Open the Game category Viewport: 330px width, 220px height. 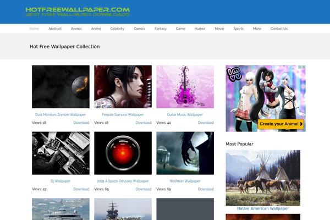(x=180, y=29)
